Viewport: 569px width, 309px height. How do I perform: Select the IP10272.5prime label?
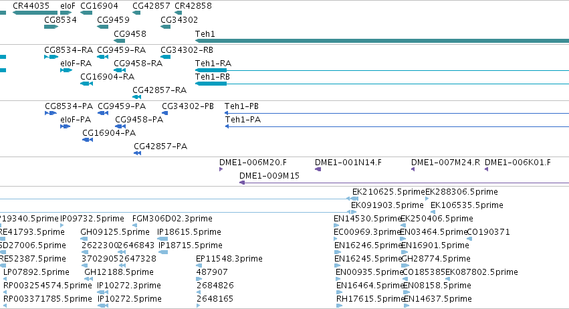pyautogui.click(x=129, y=300)
